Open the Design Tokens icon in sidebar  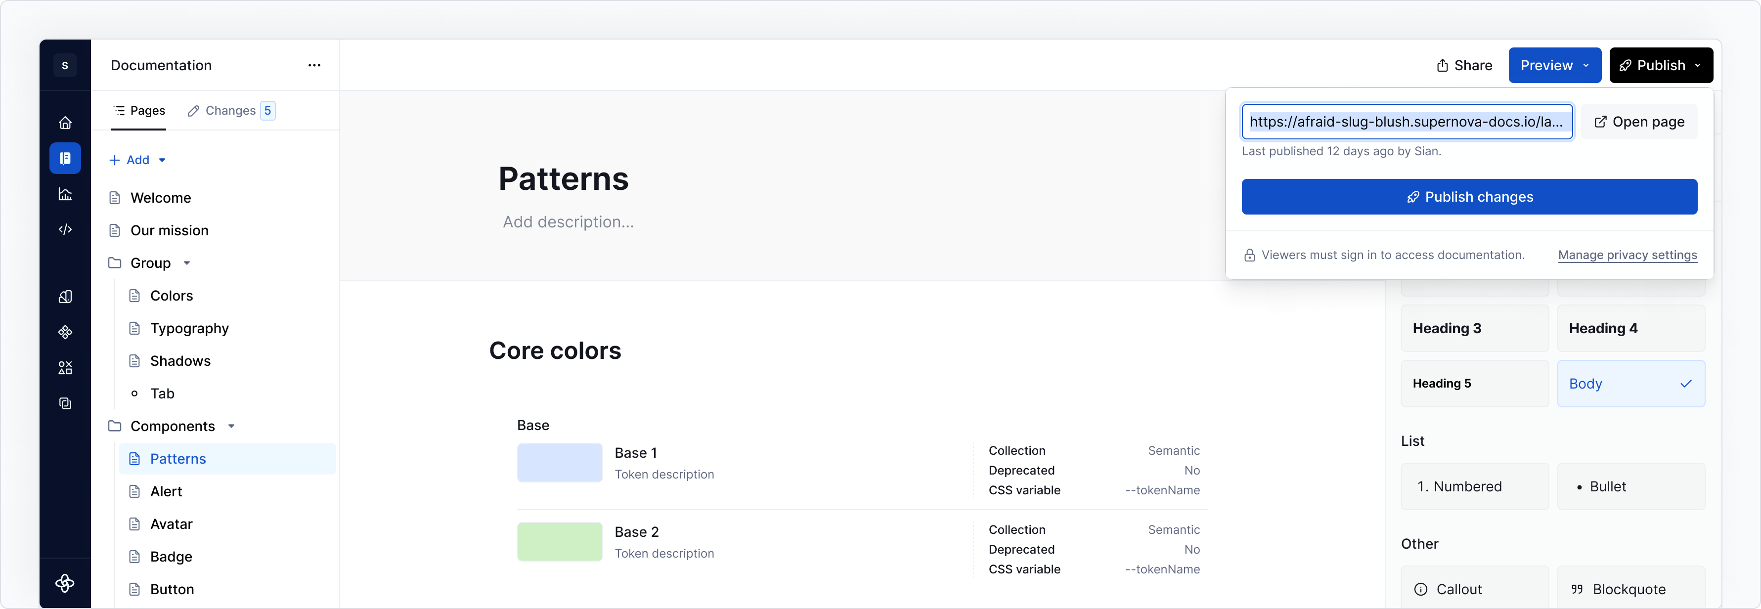[x=65, y=297]
